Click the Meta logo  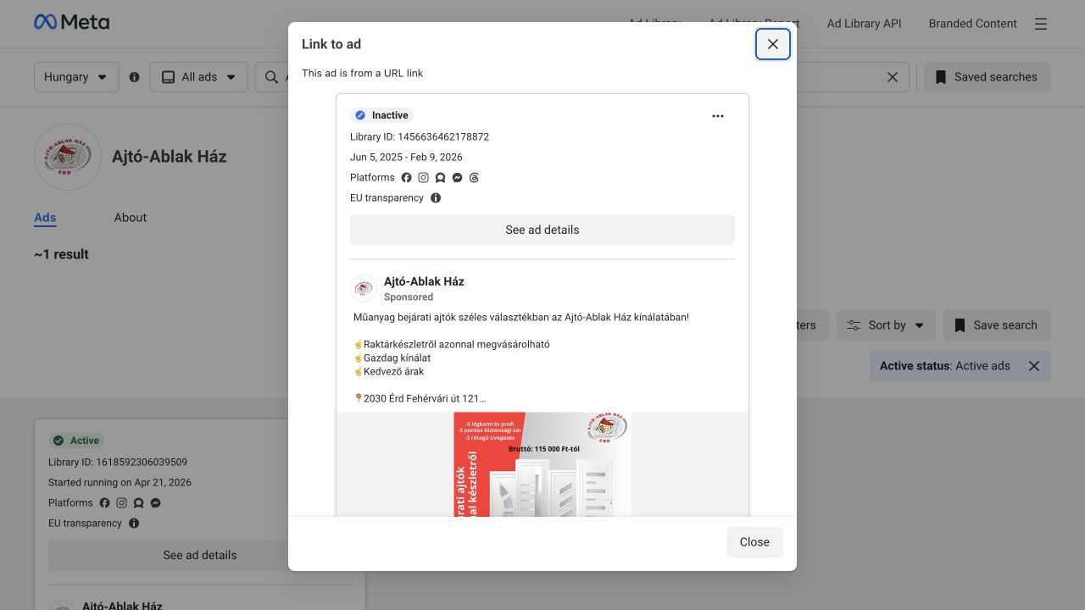(x=72, y=23)
